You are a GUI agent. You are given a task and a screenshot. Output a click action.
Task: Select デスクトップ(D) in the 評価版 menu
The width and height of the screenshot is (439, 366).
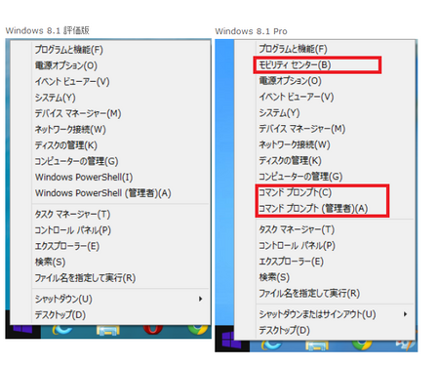110,315
